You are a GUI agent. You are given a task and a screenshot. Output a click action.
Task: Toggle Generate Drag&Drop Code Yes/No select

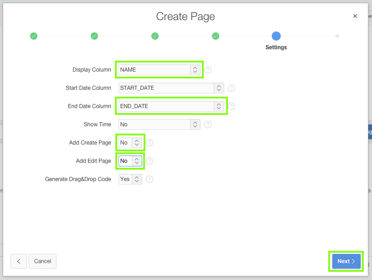[130, 179]
